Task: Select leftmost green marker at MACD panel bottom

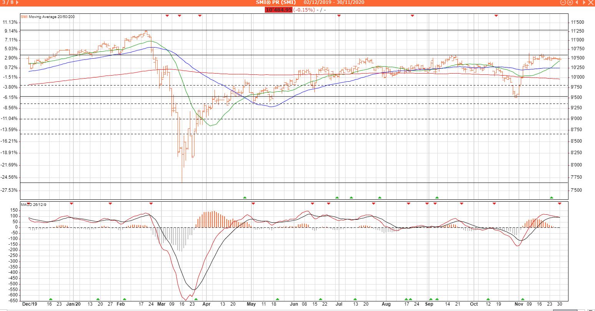Action: (50, 299)
